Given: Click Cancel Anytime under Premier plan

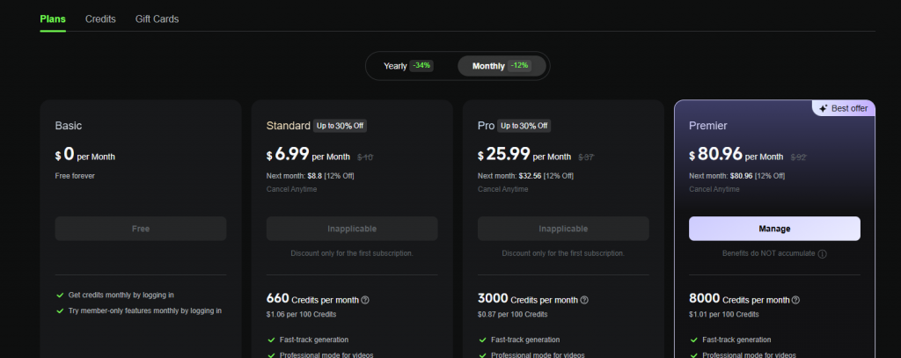Looking at the screenshot, I should [714, 189].
